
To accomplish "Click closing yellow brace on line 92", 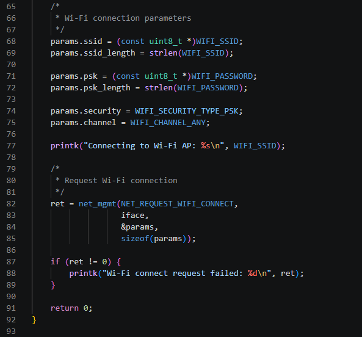I will pos(34,320).
